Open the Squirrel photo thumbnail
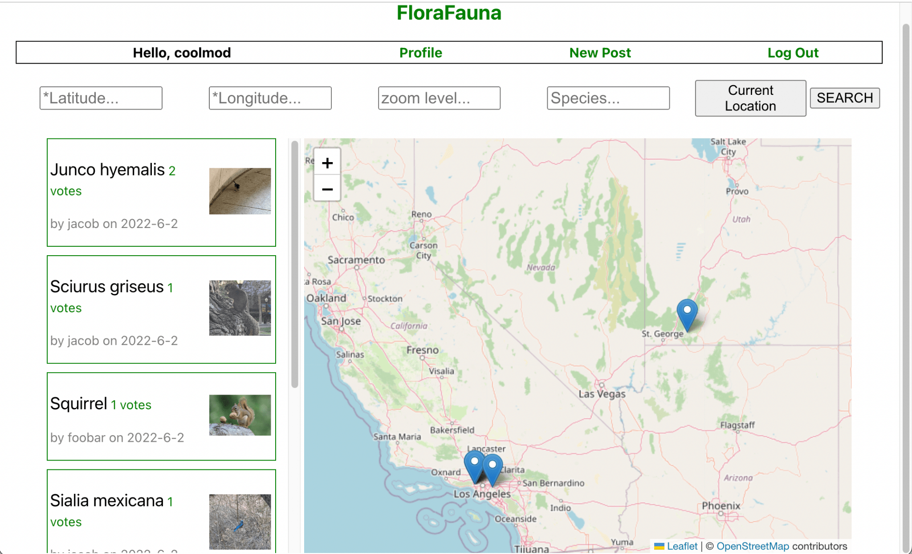Viewport: 912px width, 554px height. coord(240,415)
